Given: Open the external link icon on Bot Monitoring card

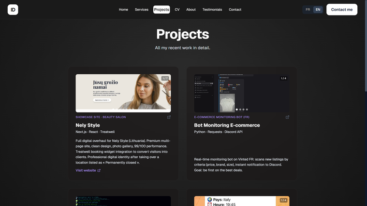Looking at the screenshot, I should click(287, 117).
